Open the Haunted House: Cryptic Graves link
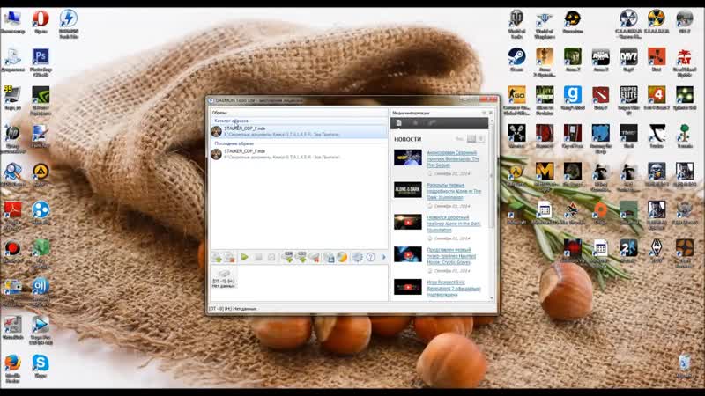705x396 pixels. [451, 256]
